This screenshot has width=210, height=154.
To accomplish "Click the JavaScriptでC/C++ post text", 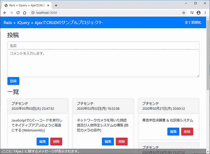I will pyautogui.click(x=37, y=125).
